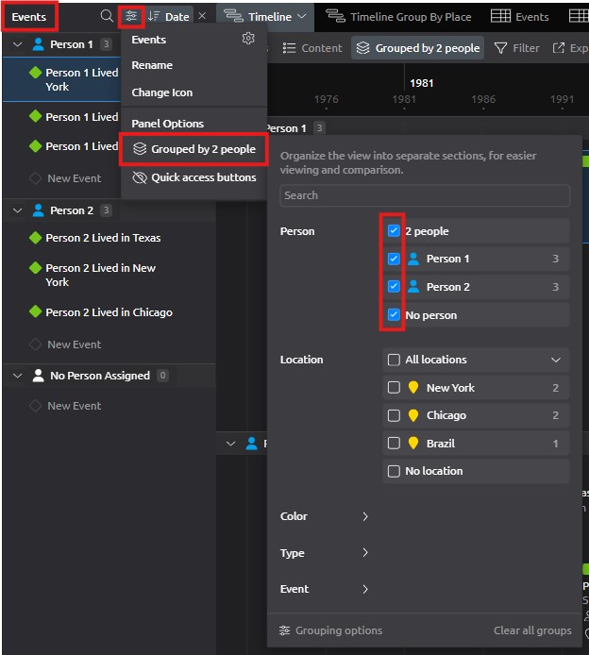Open the panel options sliders icon
589x655 pixels.
click(131, 16)
